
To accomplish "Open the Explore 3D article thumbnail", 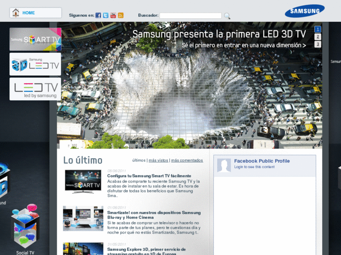I will click(x=83, y=249).
